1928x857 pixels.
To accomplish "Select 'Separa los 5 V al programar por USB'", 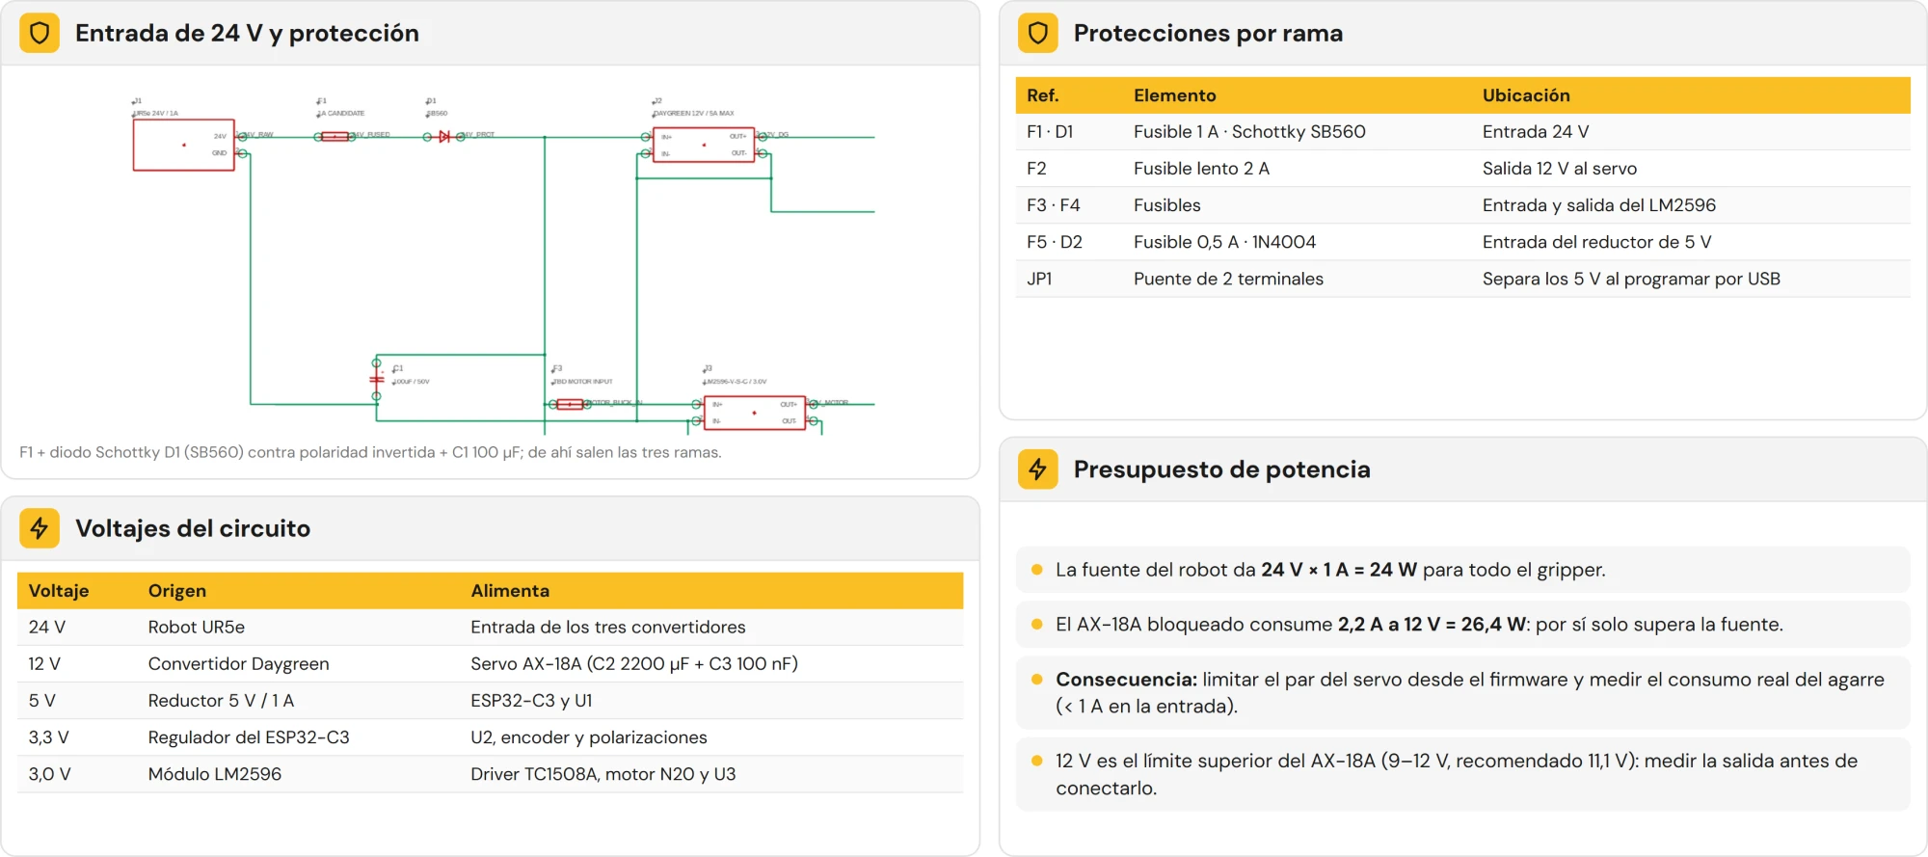I will [1631, 279].
